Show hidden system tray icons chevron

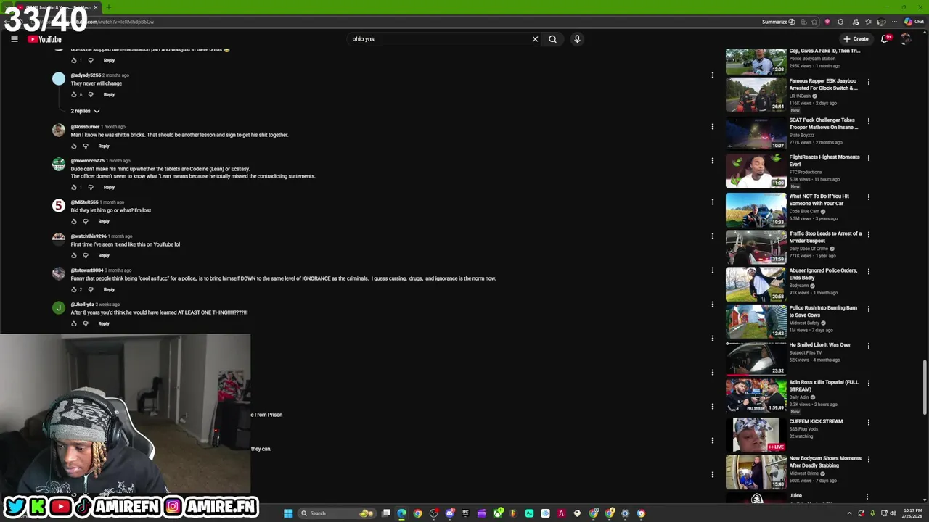click(850, 513)
